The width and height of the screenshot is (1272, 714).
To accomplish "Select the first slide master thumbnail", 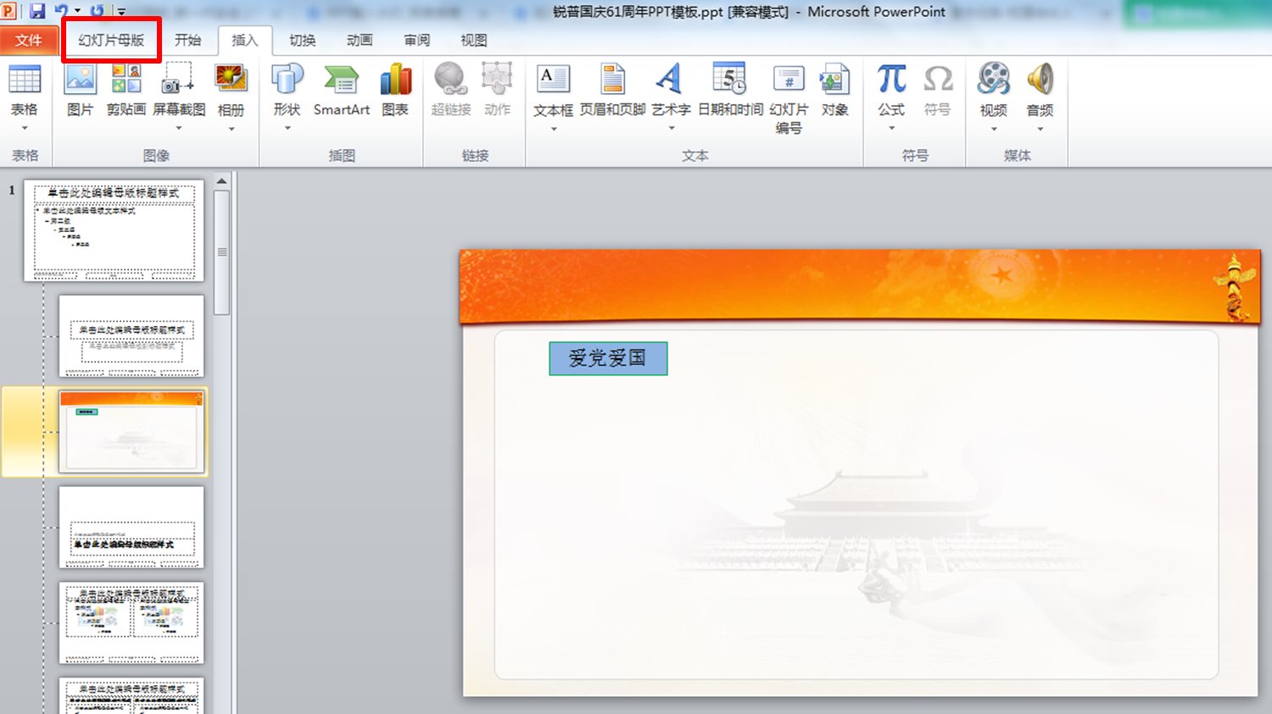I will (x=114, y=229).
